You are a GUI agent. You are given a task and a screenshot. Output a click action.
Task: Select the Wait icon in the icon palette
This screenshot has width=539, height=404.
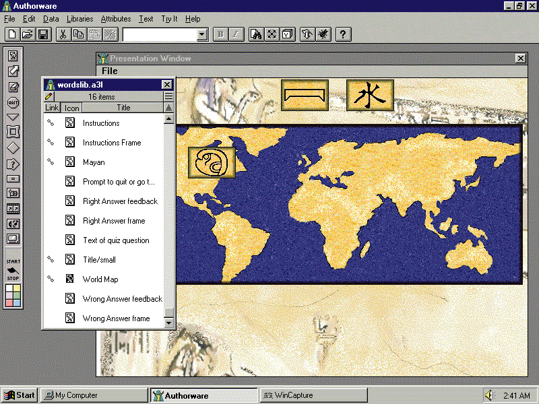point(13,102)
